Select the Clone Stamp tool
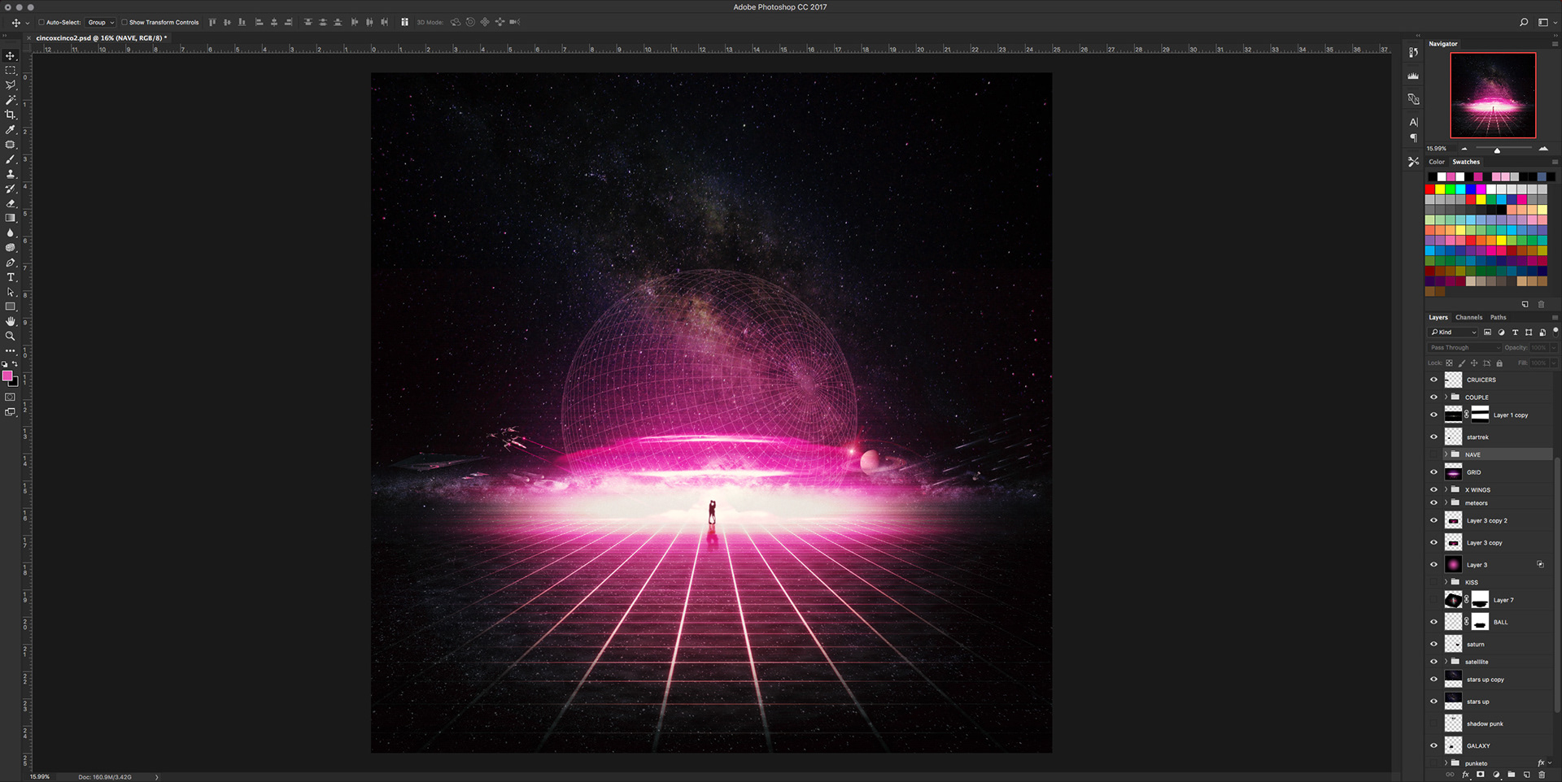 click(x=11, y=174)
